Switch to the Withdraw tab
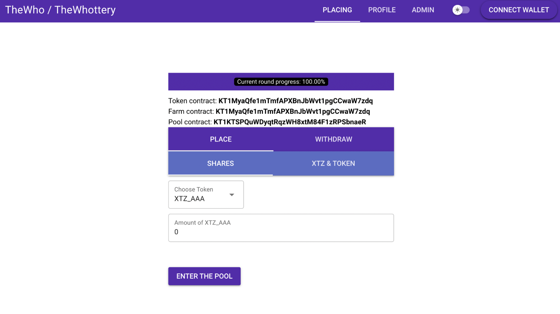This screenshot has height=314, width=560. tap(333, 139)
